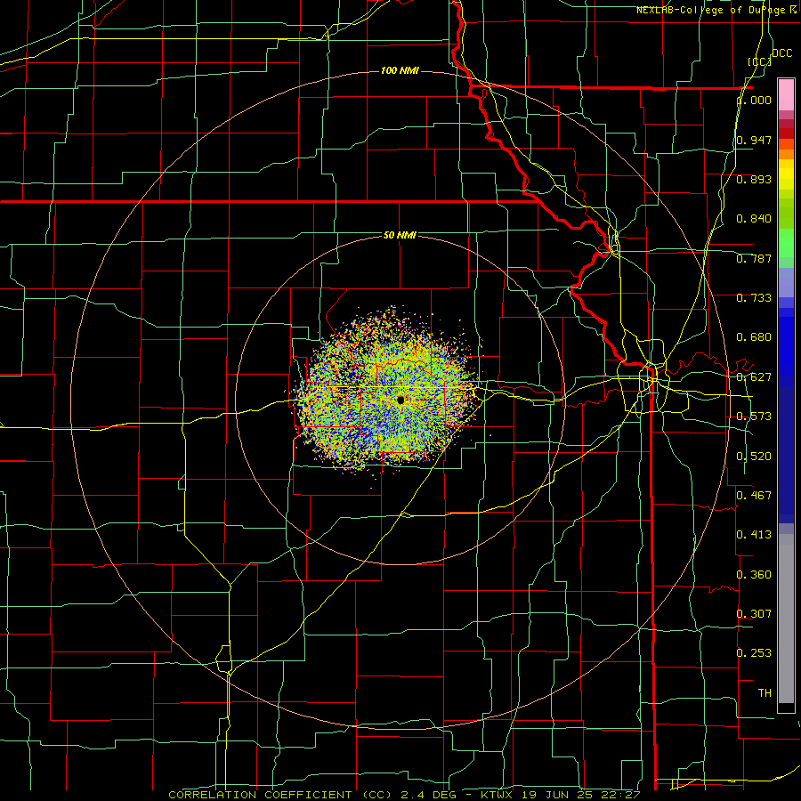Click the 0.307 color scale value
Viewport: 801px width, 801px height.
point(754,613)
